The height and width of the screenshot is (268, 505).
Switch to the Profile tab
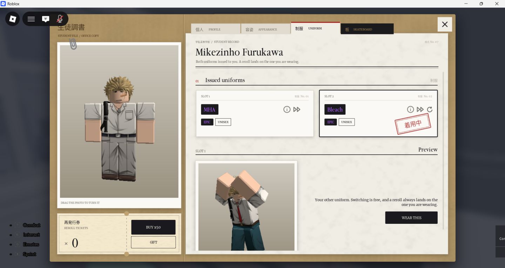[216, 29]
